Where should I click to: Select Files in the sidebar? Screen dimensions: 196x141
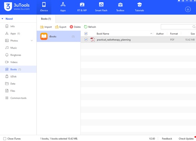18,91
